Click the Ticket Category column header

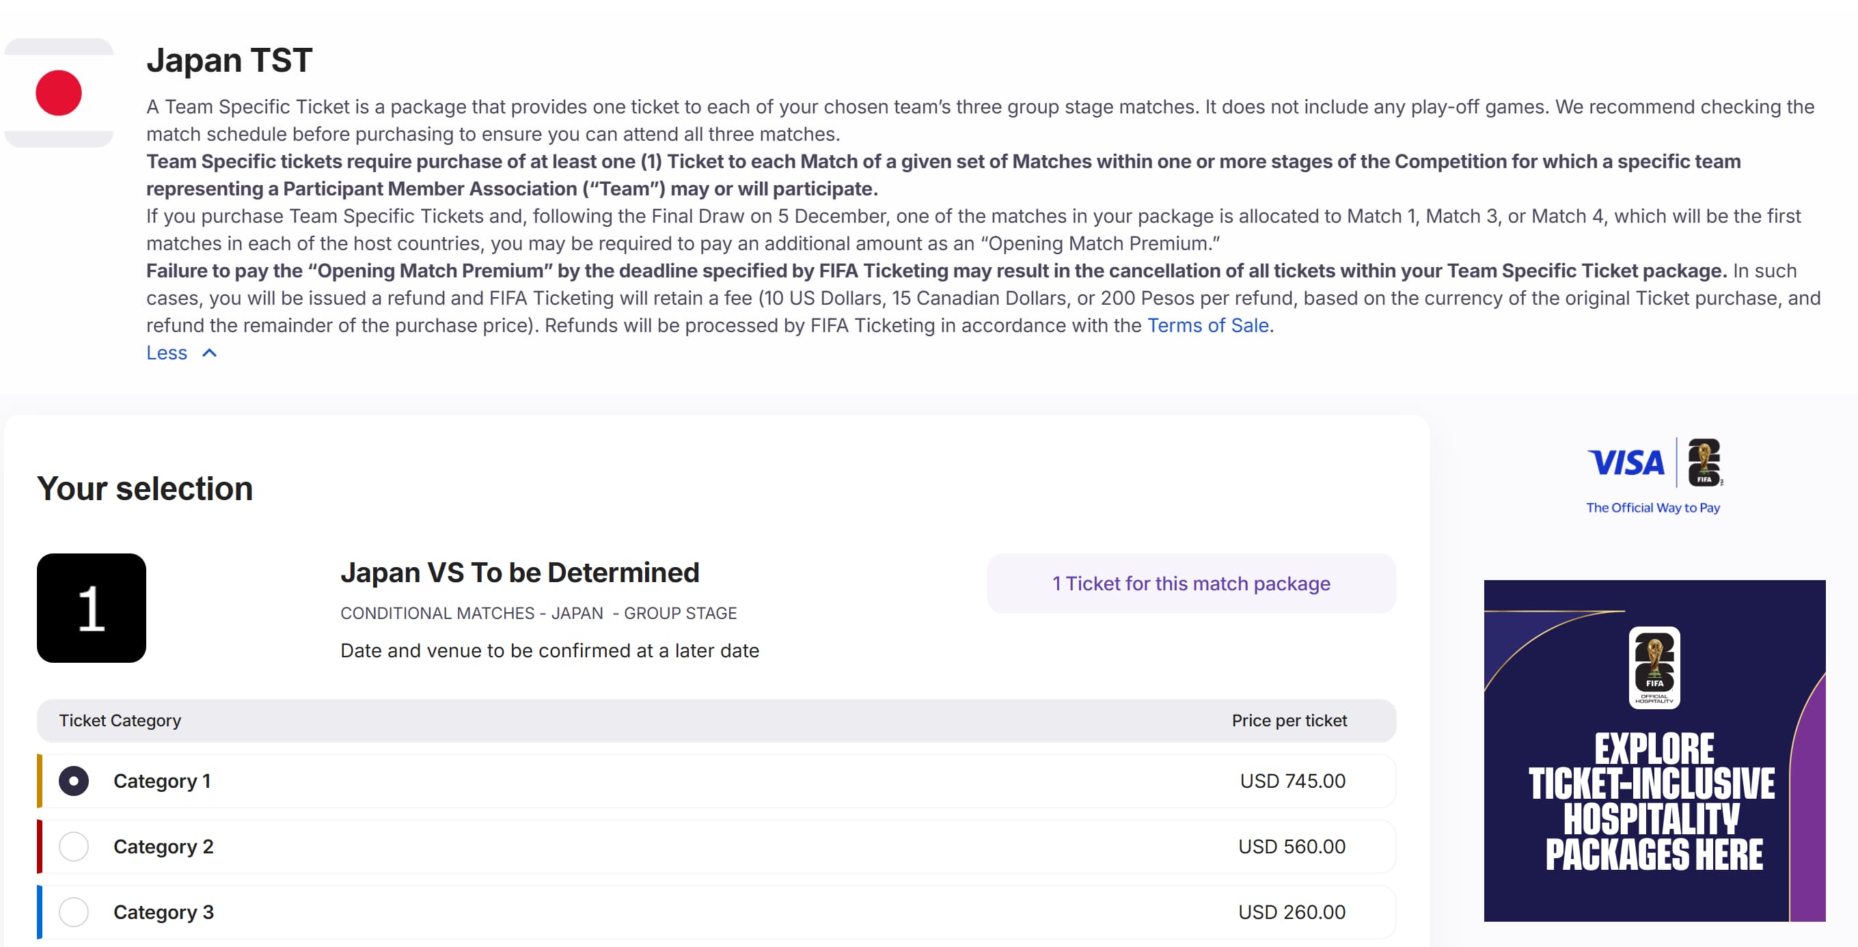120,721
